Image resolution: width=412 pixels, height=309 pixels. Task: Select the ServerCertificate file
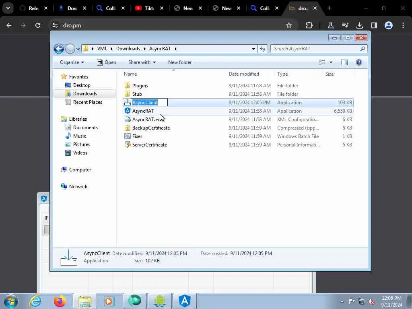[150, 144]
